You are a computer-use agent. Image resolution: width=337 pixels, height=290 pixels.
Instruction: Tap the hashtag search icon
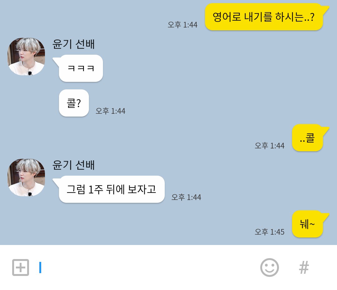pos(304,267)
